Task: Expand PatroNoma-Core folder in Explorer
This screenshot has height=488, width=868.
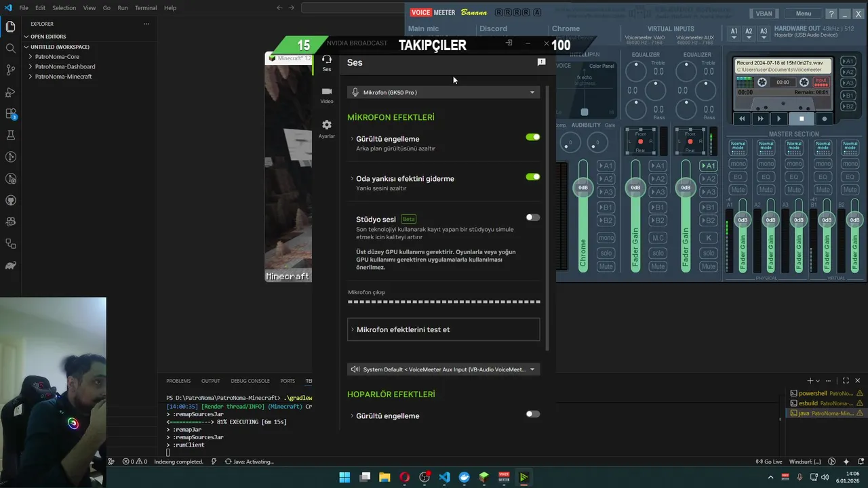Action: tap(56, 57)
